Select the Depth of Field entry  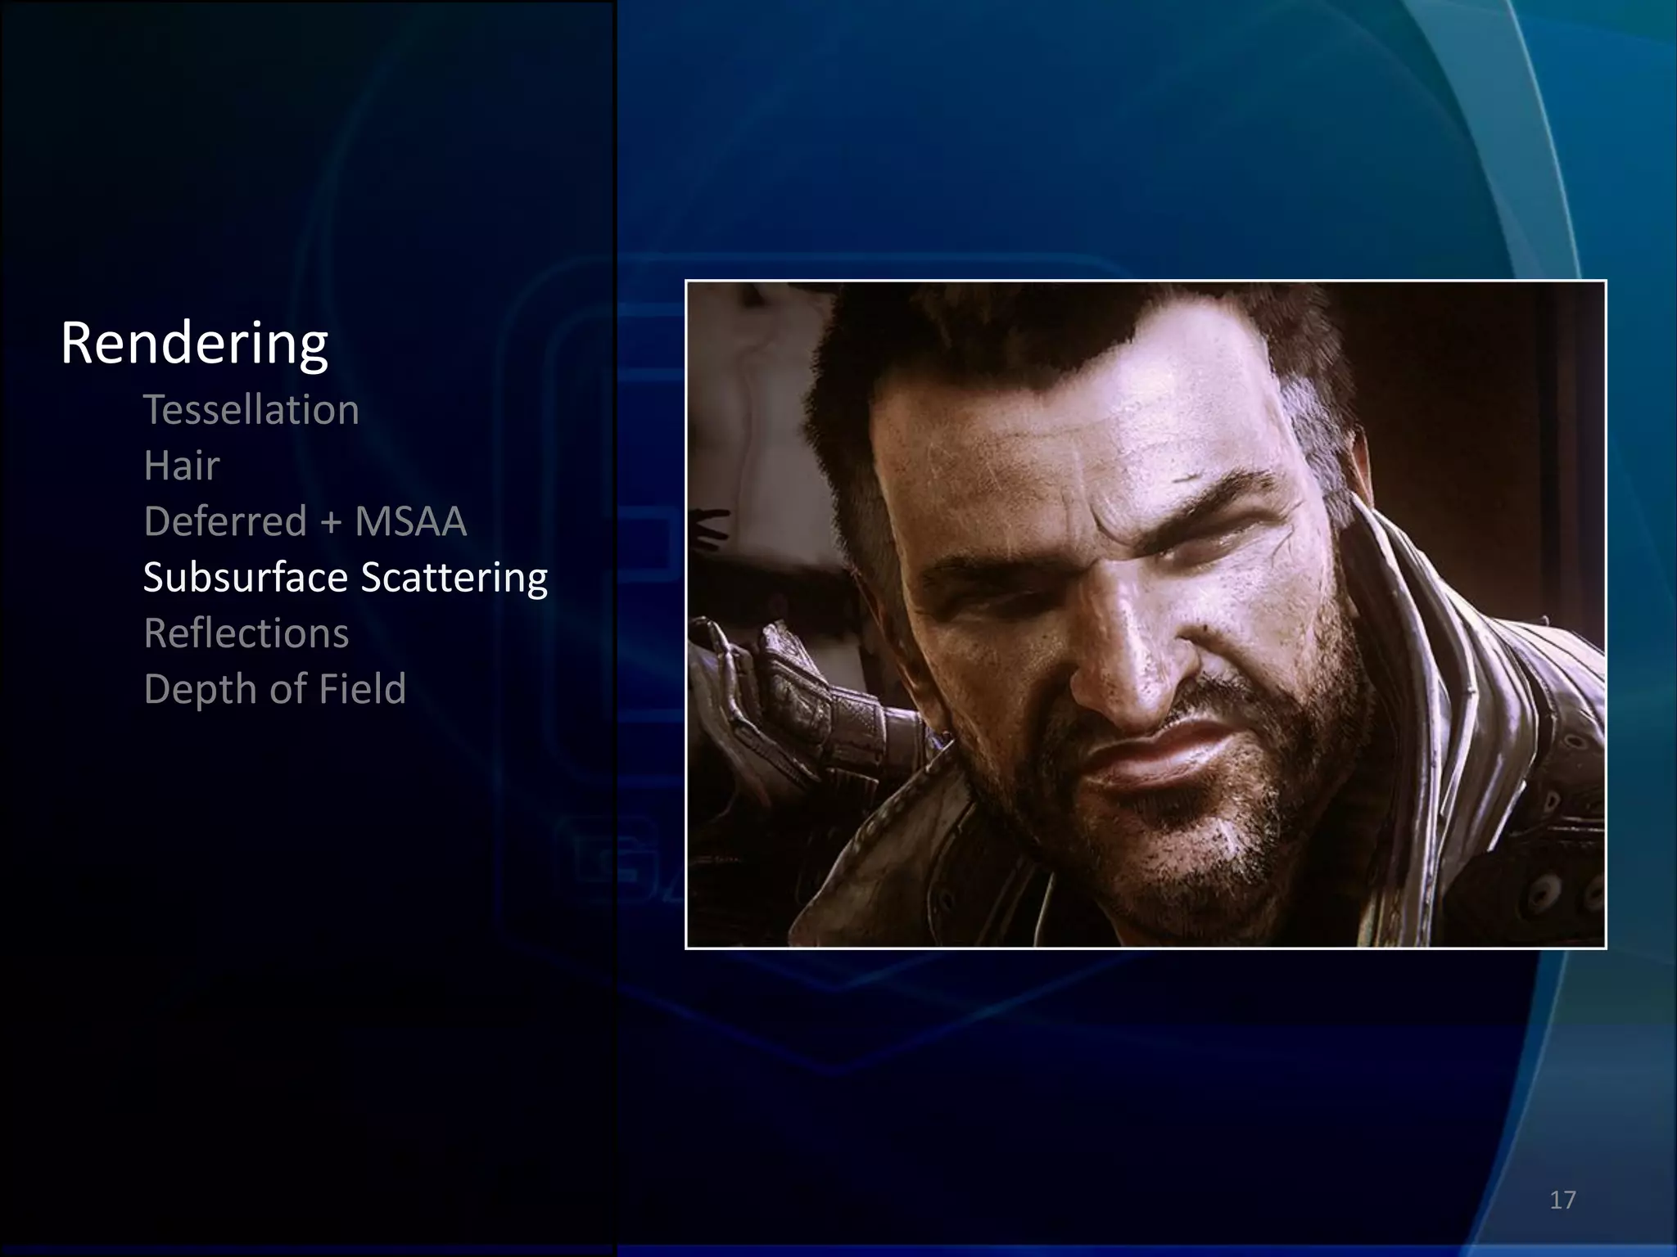pos(275,689)
